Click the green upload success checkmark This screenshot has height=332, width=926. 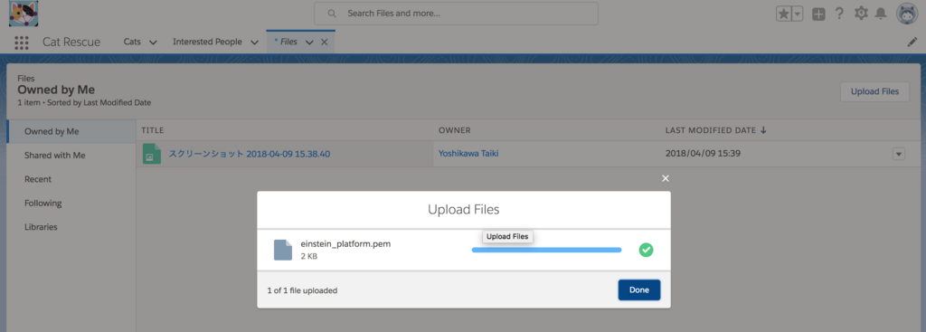coord(646,250)
